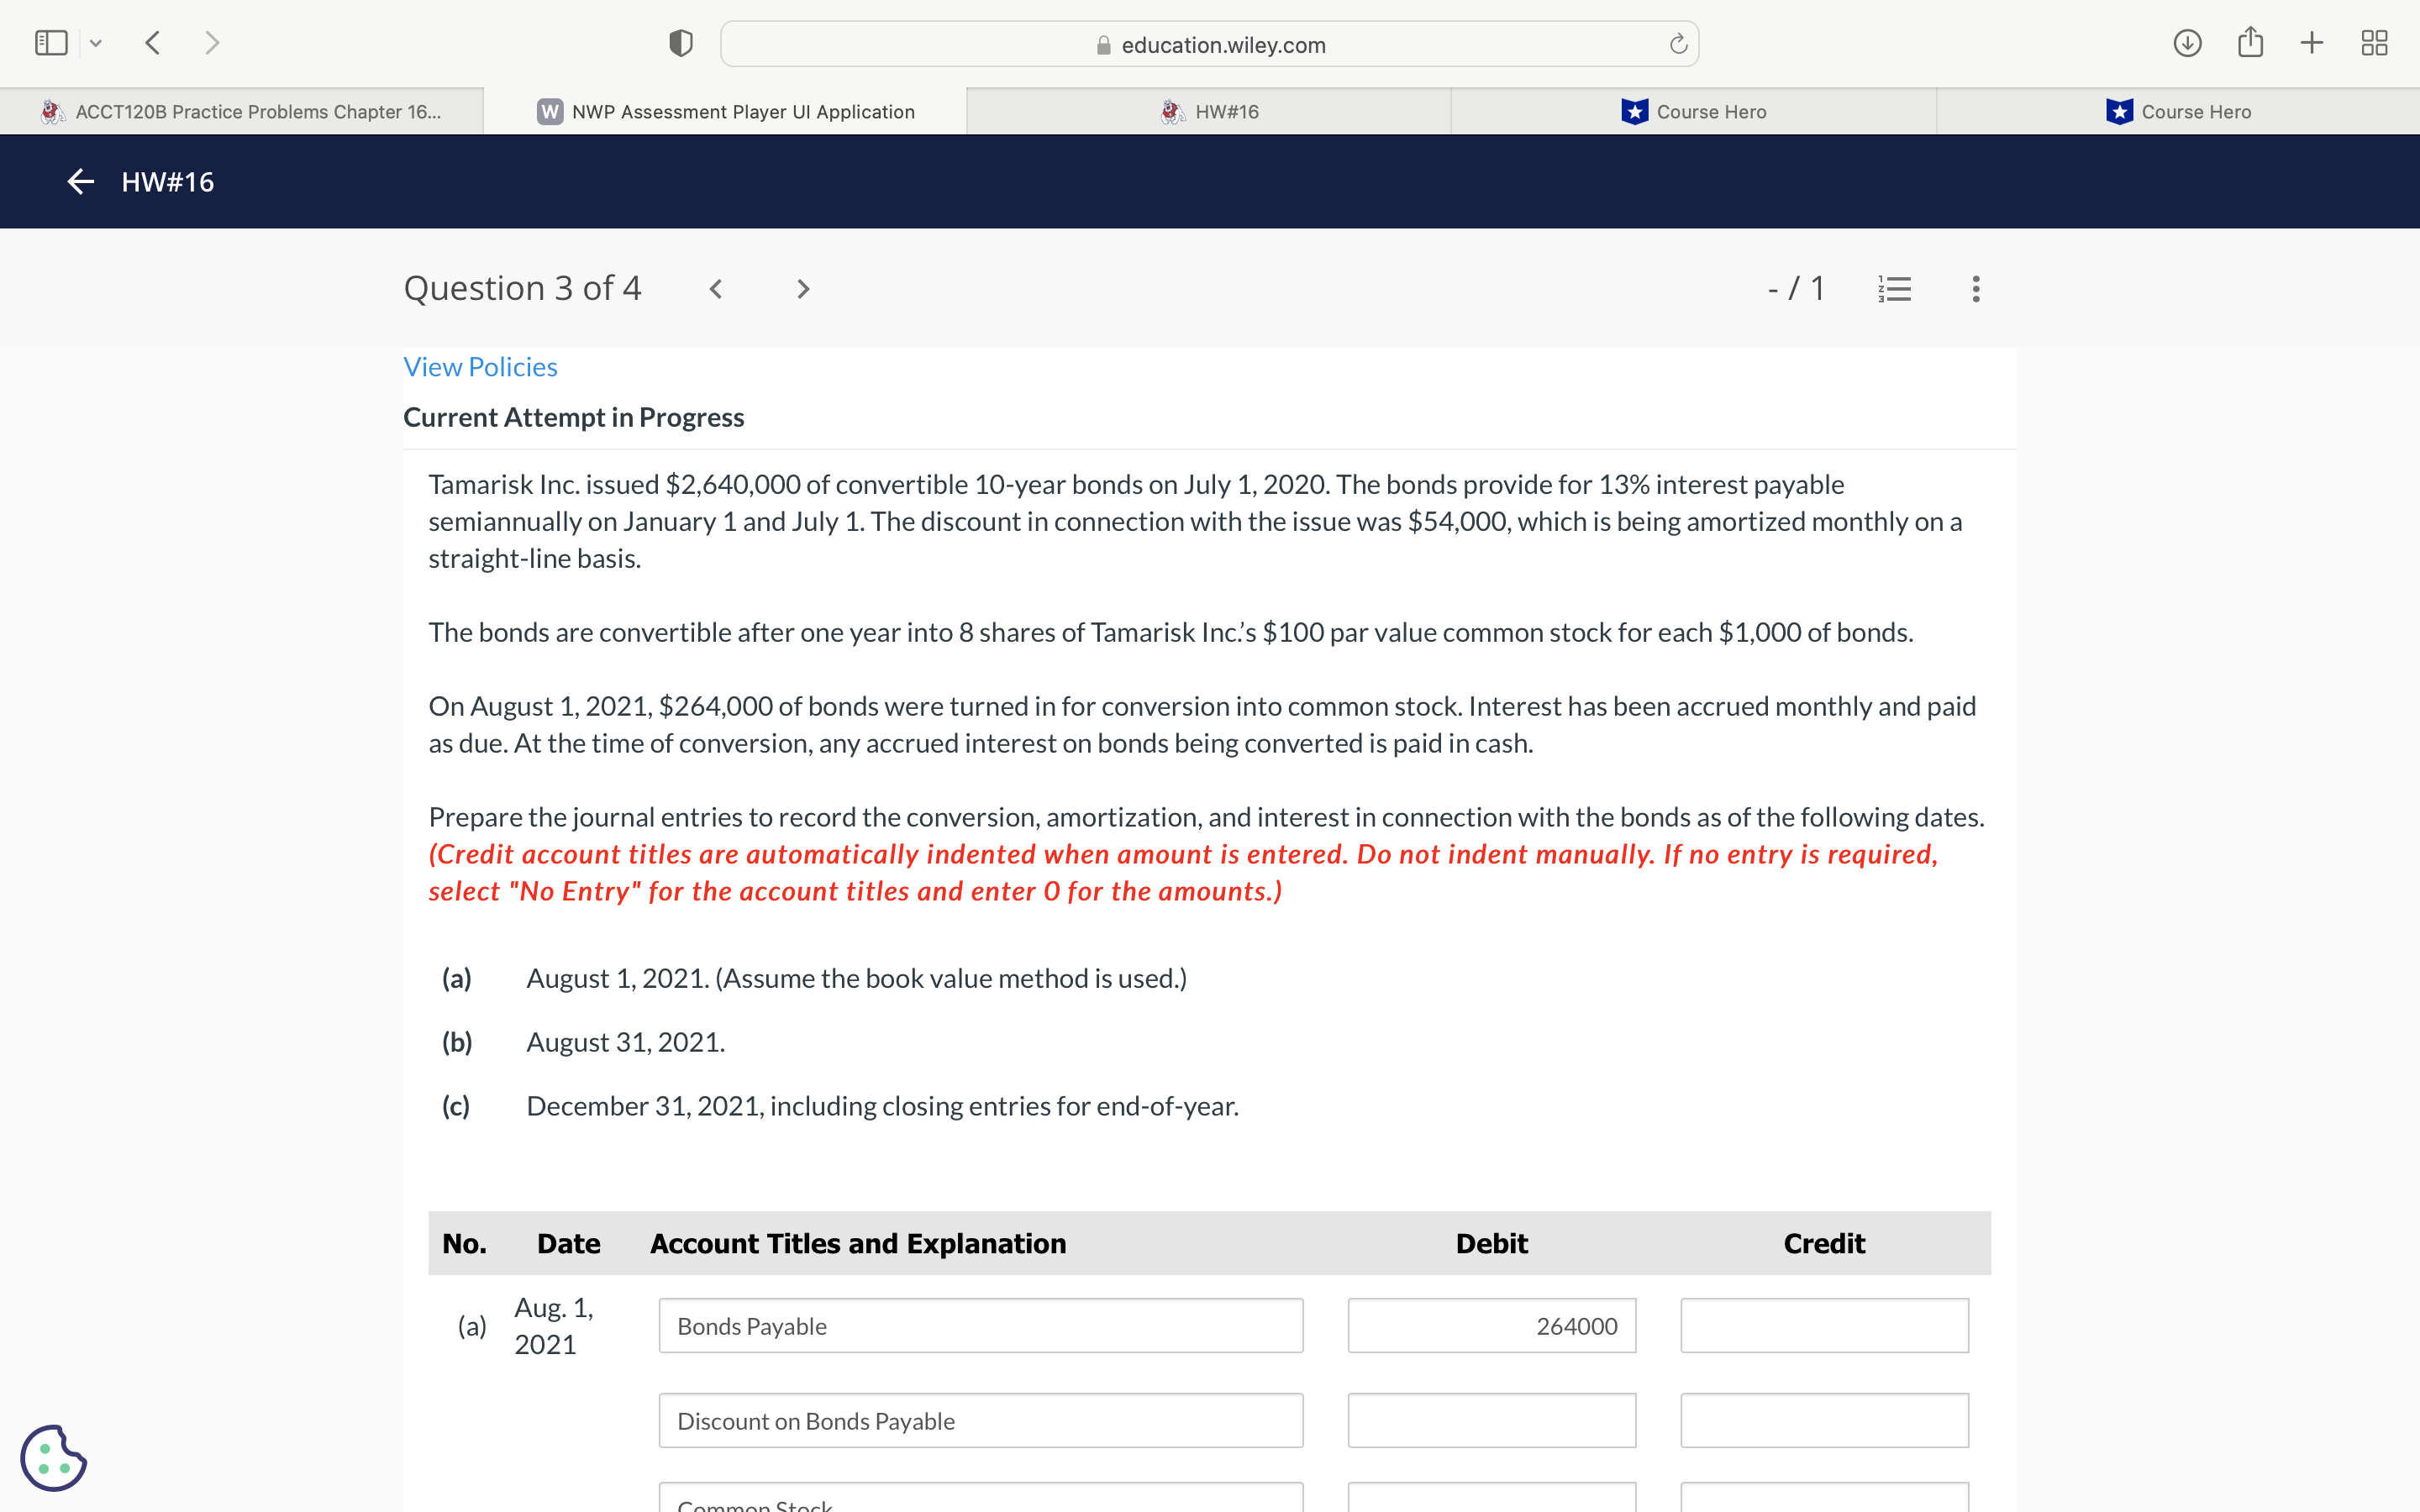Show Safari tab overview grid
The width and height of the screenshot is (2420, 1512).
(x=2374, y=43)
